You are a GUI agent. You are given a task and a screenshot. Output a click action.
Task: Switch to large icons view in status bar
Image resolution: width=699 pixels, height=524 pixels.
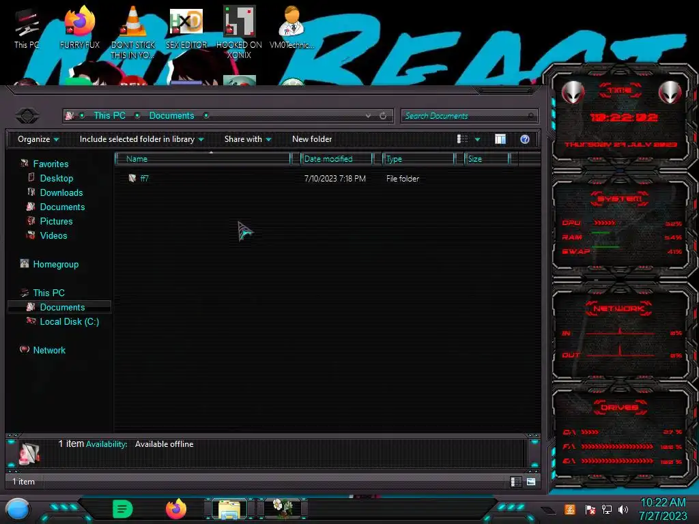531,482
